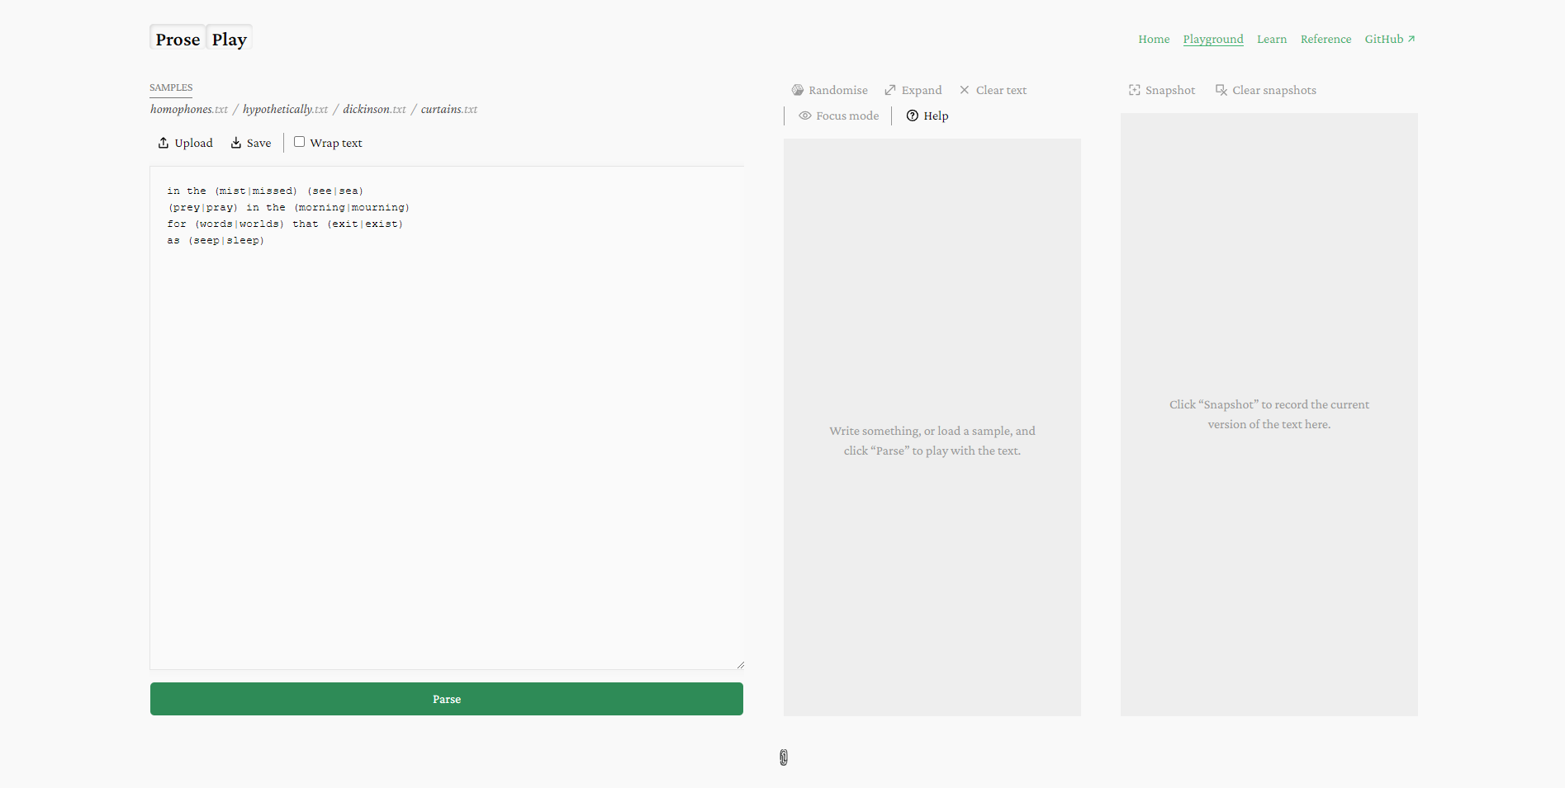Open the Playground nav link
This screenshot has width=1565, height=788.
(x=1213, y=39)
